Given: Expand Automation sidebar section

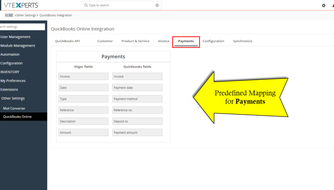Looking at the screenshot, I should [10, 54].
